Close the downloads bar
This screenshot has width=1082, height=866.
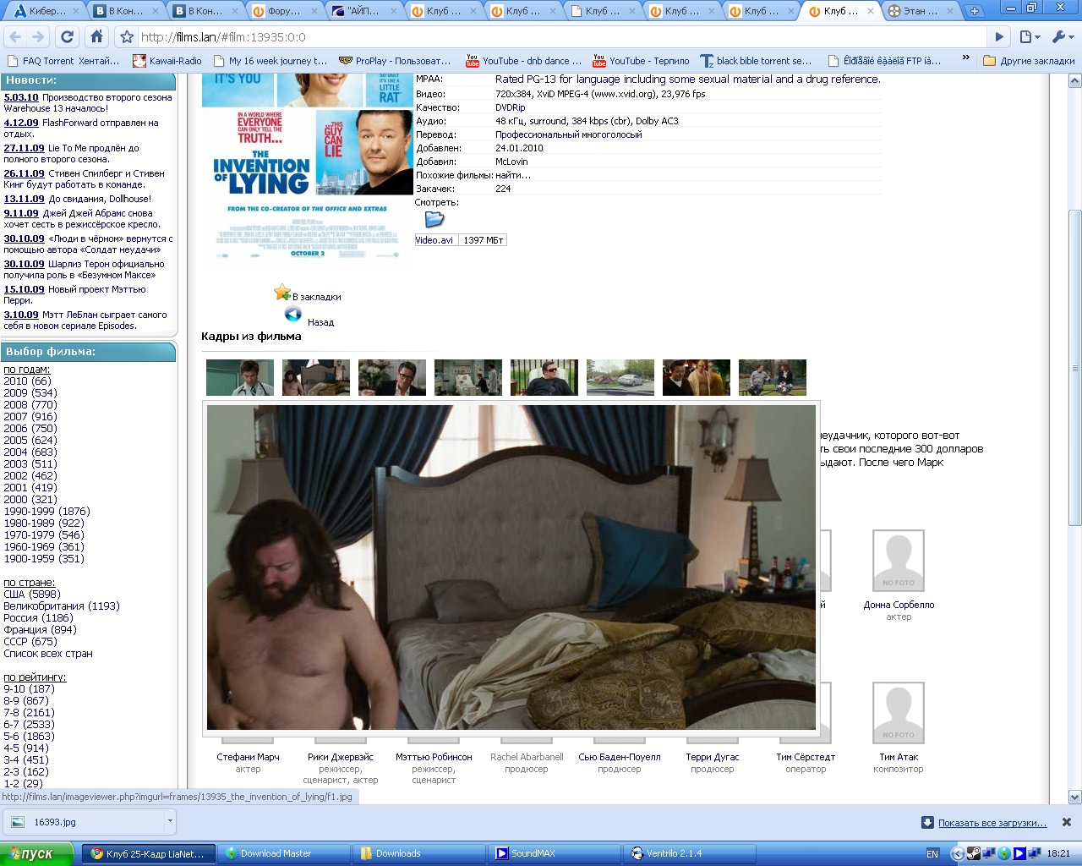click(x=1067, y=822)
